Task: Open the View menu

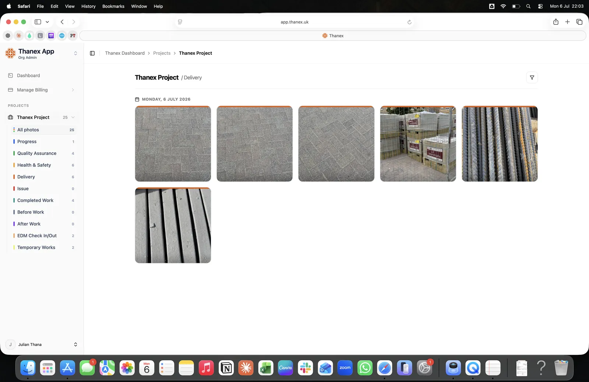Action: coord(70,6)
